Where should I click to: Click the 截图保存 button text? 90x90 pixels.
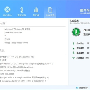click(x=83, y=88)
